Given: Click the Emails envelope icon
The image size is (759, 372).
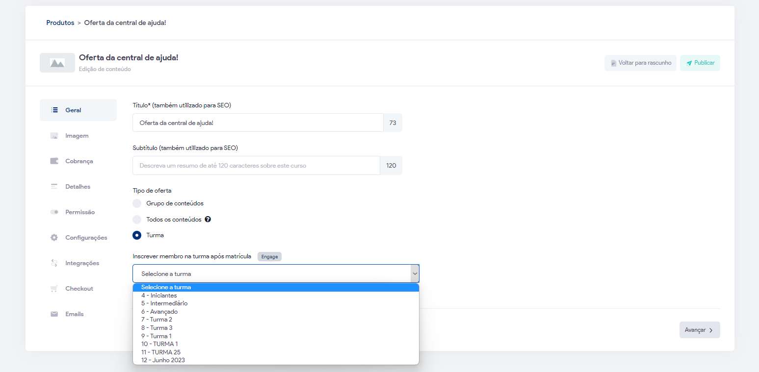Looking at the screenshot, I should pyautogui.click(x=54, y=314).
